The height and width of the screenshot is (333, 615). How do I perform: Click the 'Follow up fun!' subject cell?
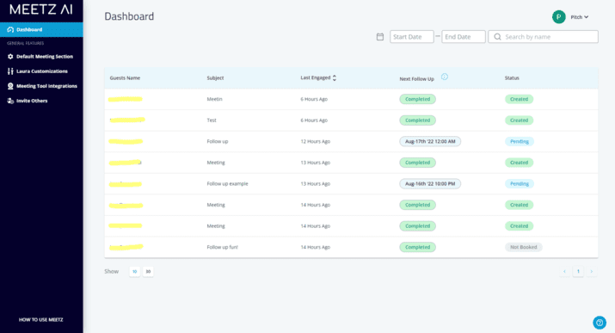[x=223, y=247]
